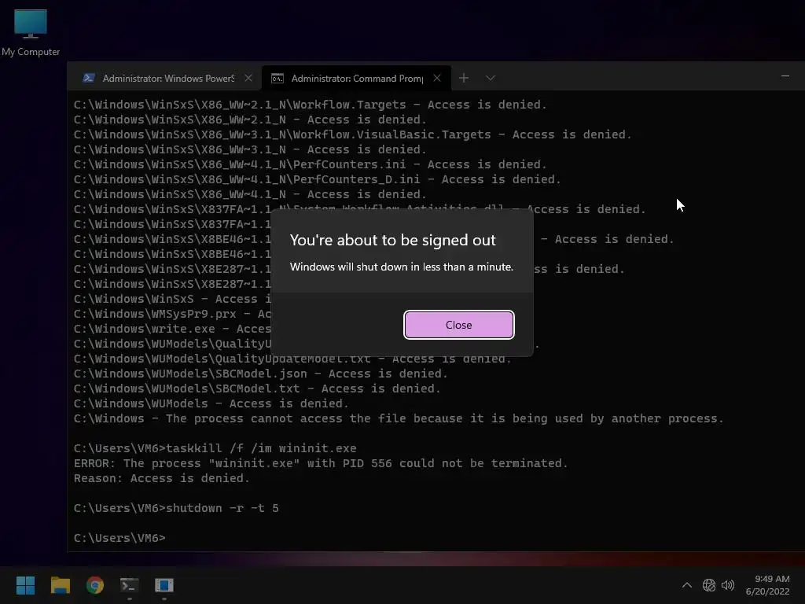
Task: Click the 'Windows will shut down' message text
Action: [x=402, y=267]
